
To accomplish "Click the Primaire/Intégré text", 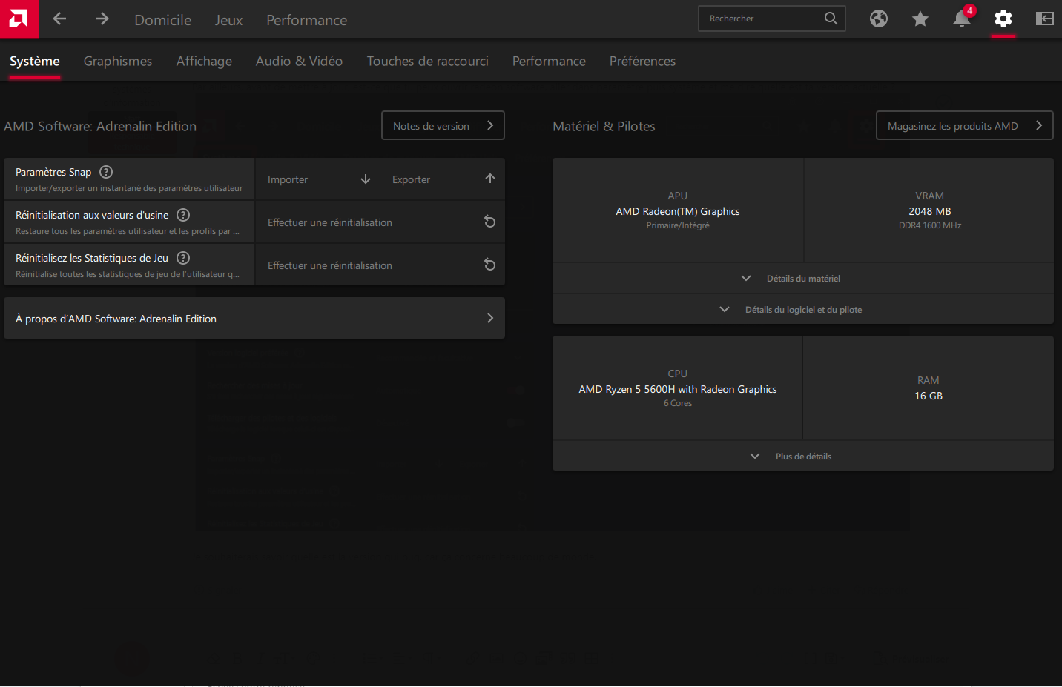I will tap(678, 225).
